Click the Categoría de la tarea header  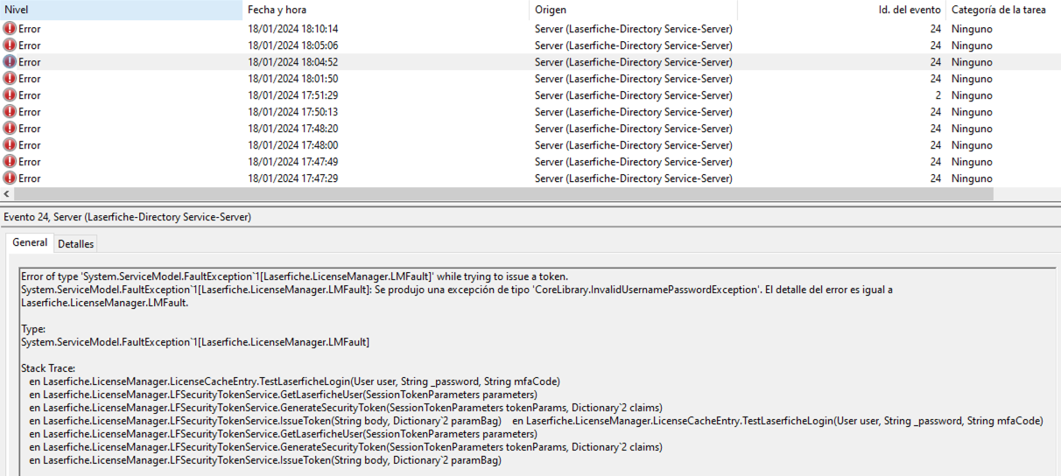click(x=998, y=10)
